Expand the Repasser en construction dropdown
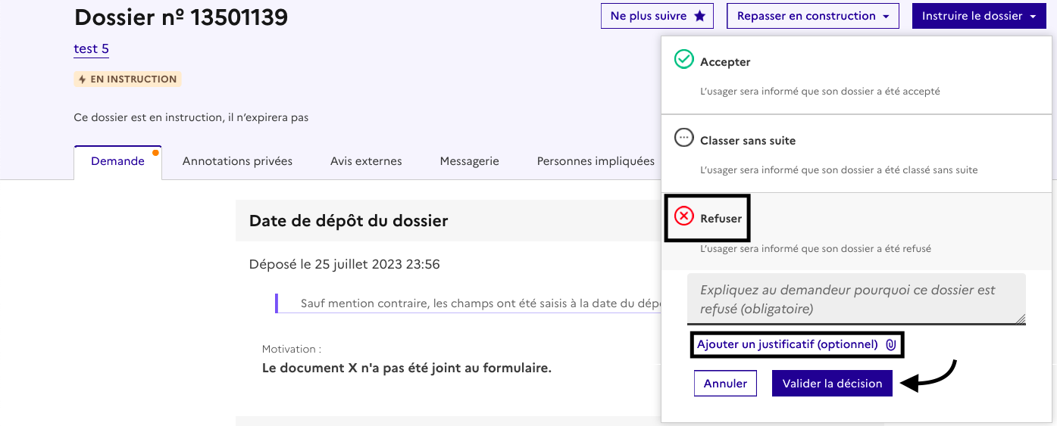 click(812, 16)
